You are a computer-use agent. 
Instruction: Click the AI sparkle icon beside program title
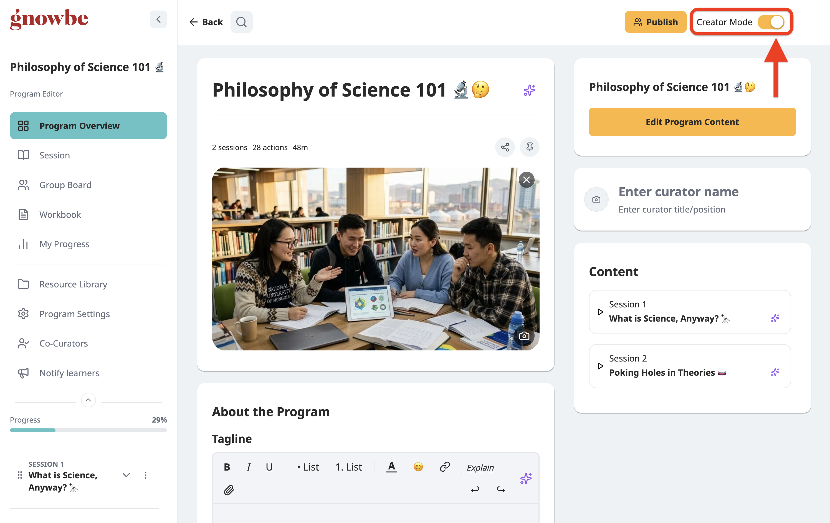click(529, 90)
